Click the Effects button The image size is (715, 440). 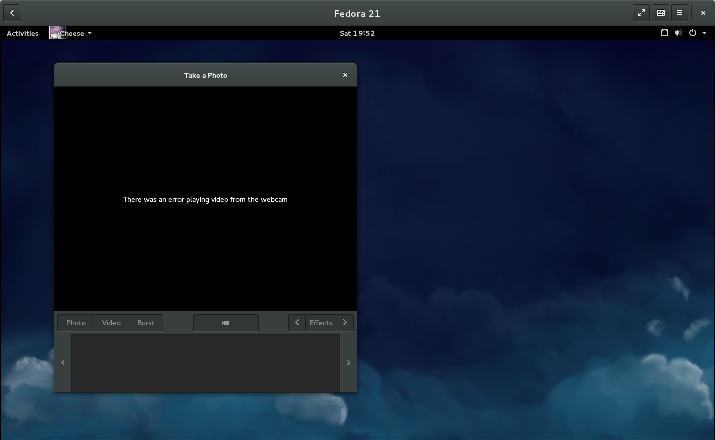tap(321, 323)
